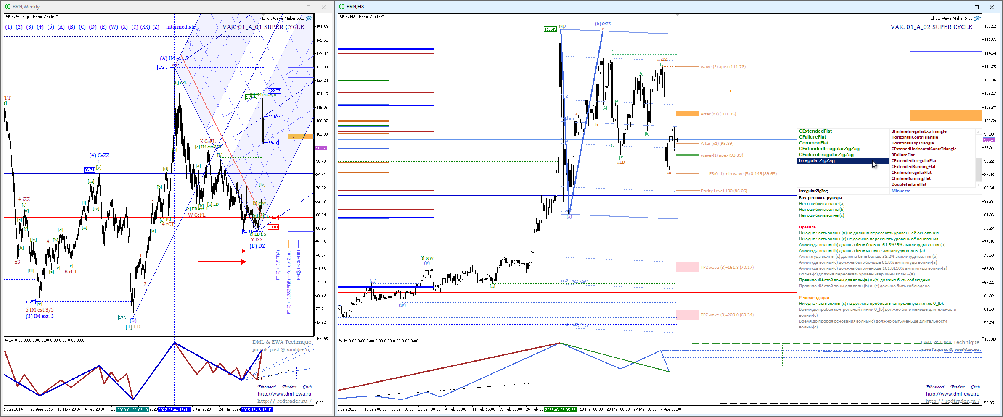This screenshot has width=1003, height=417.
Task: Click the candlestick icon in BRN,H8 title bar
Action: [341, 7]
